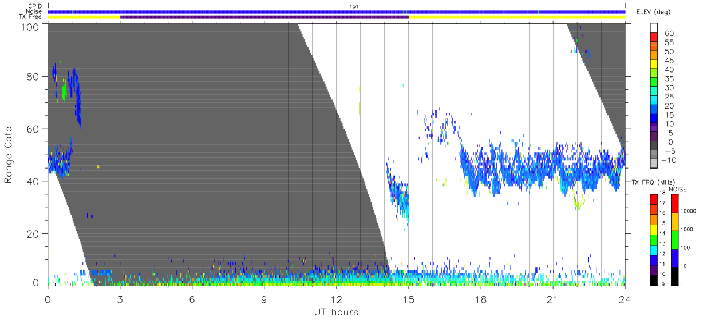Click the NOISE colorbar title
The width and height of the screenshot is (703, 324).
679,189
